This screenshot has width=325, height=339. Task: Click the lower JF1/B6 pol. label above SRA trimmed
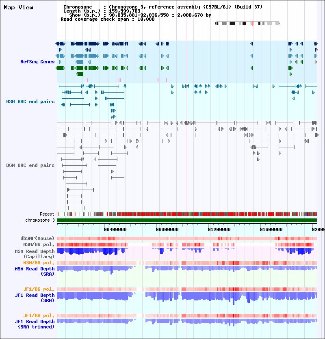tap(39, 315)
